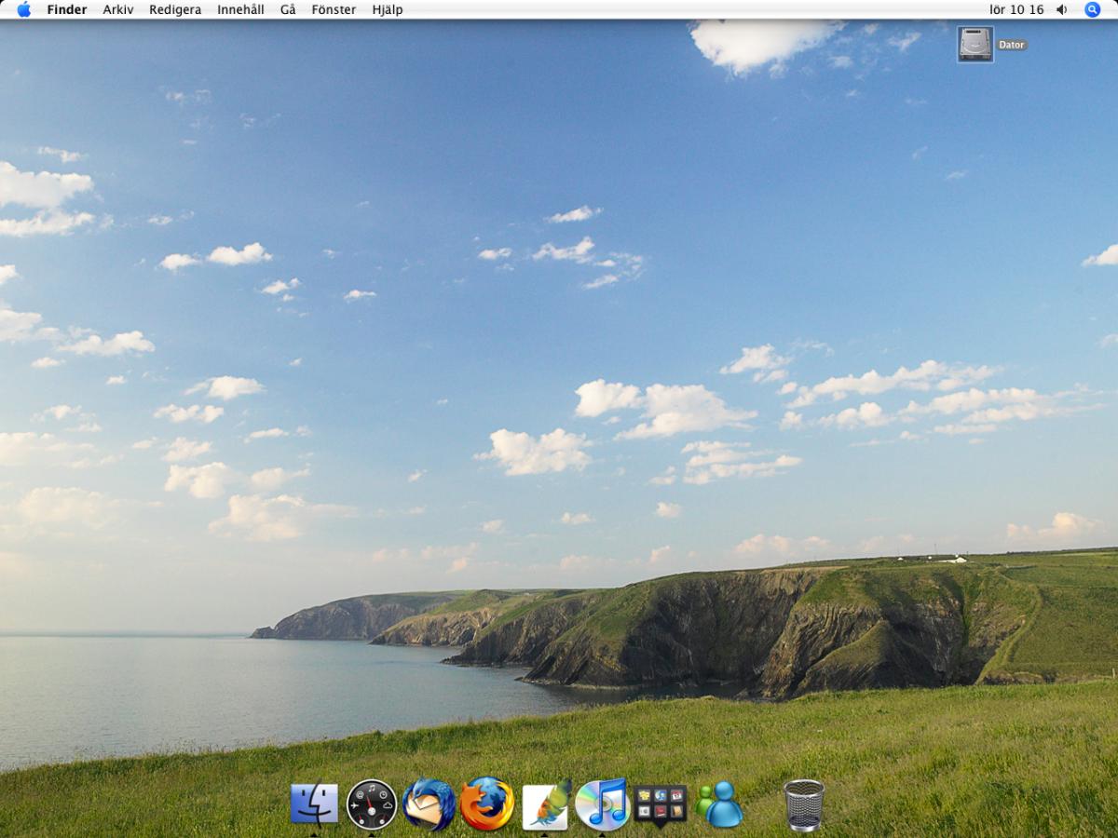Image resolution: width=1118 pixels, height=838 pixels.
Task: Open Spotlight search magnifier icon
Action: (1093, 9)
